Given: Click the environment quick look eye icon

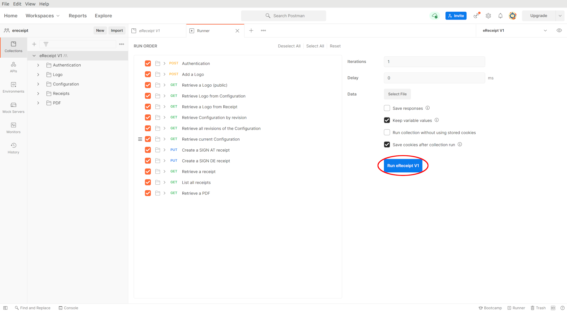Looking at the screenshot, I should [x=559, y=31].
